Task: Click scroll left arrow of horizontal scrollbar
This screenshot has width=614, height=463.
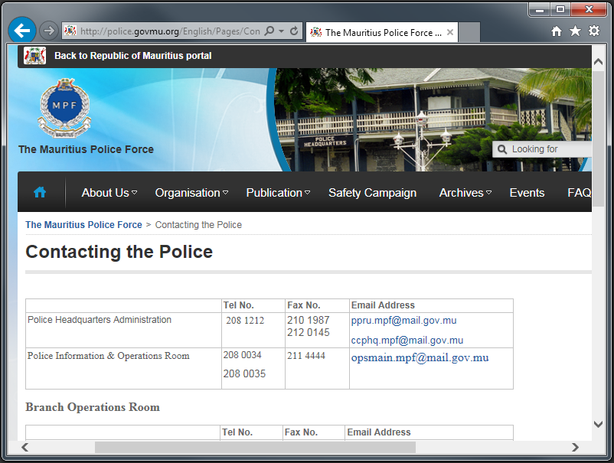Action: pos(24,447)
